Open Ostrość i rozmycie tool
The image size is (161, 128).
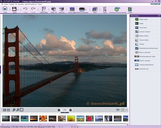pyautogui.click(x=145, y=61)
